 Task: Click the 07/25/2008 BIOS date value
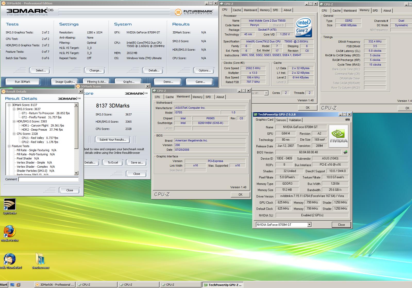210,150
